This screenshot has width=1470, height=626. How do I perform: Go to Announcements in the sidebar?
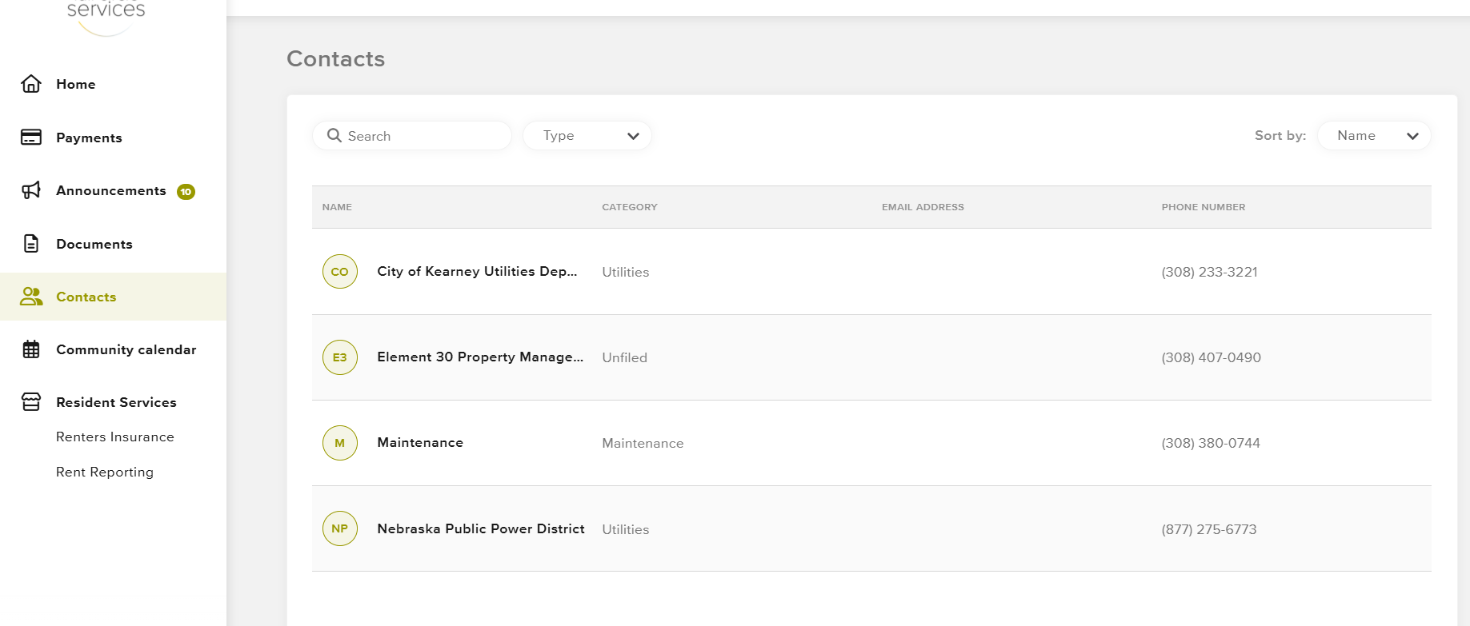click(x=111, y=190)
